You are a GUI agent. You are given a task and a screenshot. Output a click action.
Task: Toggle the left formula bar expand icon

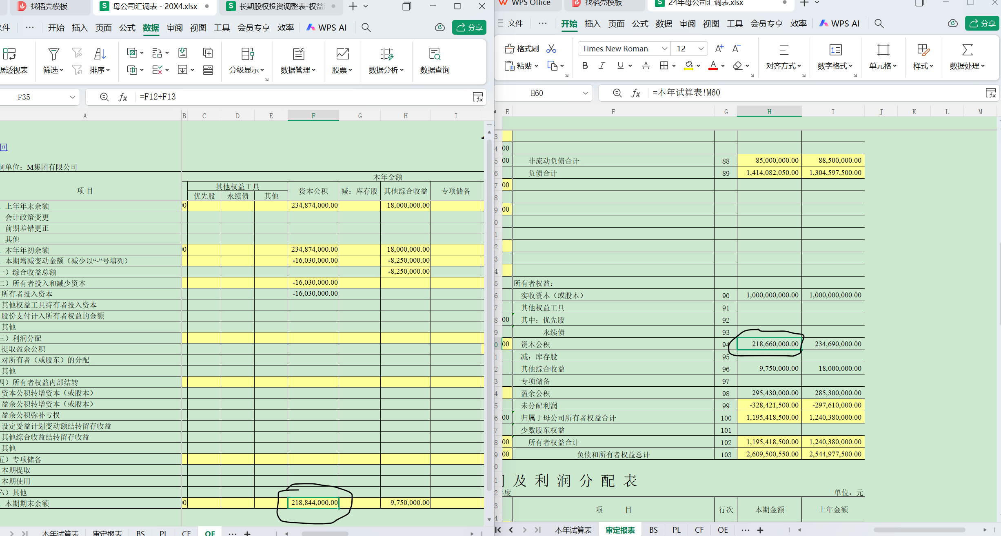click(x=478, y=97)
